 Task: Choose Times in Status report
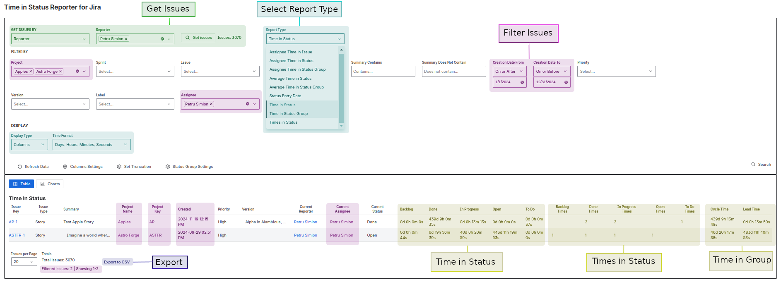point(303,122)
